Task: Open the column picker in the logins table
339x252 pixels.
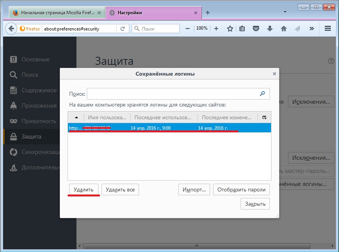Action: (x=264, y=117)
